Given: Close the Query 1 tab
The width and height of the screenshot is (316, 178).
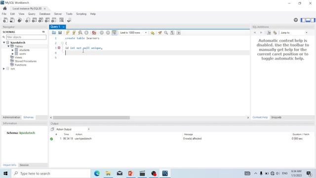Looking at the screenshot, I should 64,27.
